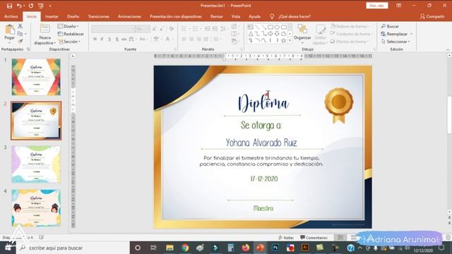Redo the last action in PowerPoint
The height and width of the screenshot is (254, 452).
[x=31, y=6]
